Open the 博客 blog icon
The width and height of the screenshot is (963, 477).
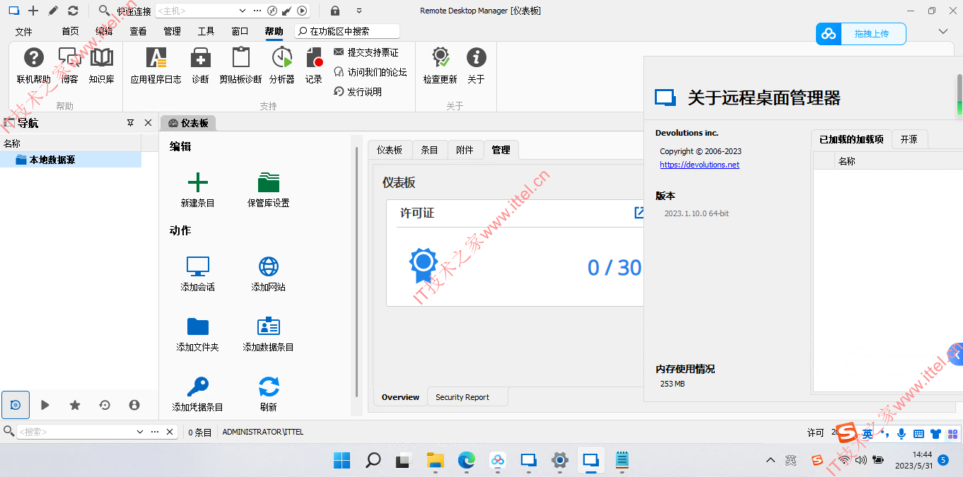click(69, 66)
